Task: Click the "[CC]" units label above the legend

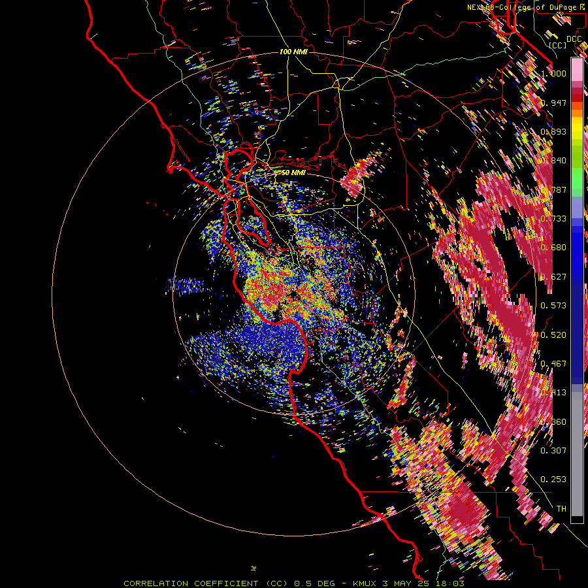Action: pos(558,45)
